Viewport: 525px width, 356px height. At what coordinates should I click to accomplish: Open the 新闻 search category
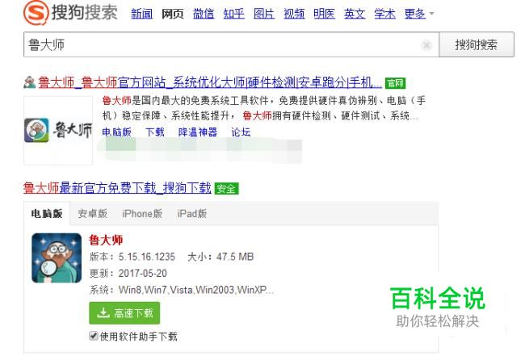coord(141,14)
